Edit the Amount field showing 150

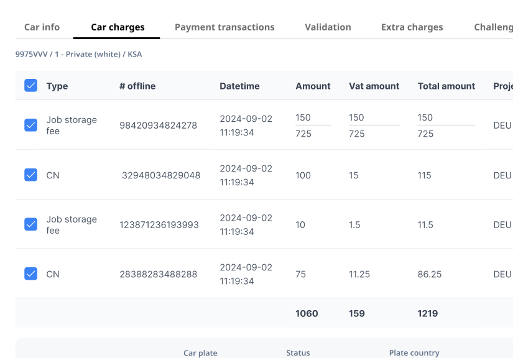(x=312, y=117)
